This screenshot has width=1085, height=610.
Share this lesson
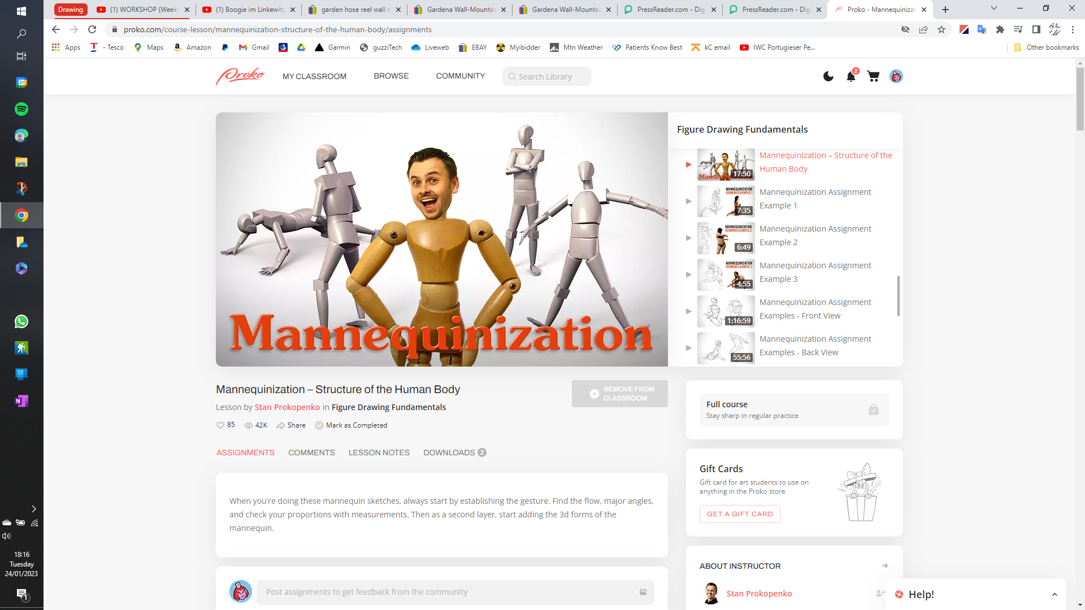coord(291,425)
